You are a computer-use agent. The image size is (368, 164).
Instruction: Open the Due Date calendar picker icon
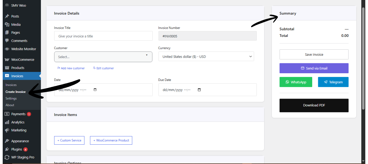click(199, 90)
